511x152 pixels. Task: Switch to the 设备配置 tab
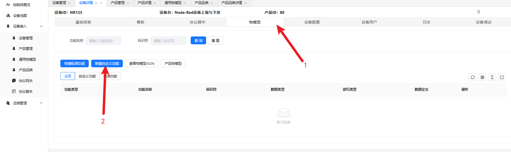point(312,22)
